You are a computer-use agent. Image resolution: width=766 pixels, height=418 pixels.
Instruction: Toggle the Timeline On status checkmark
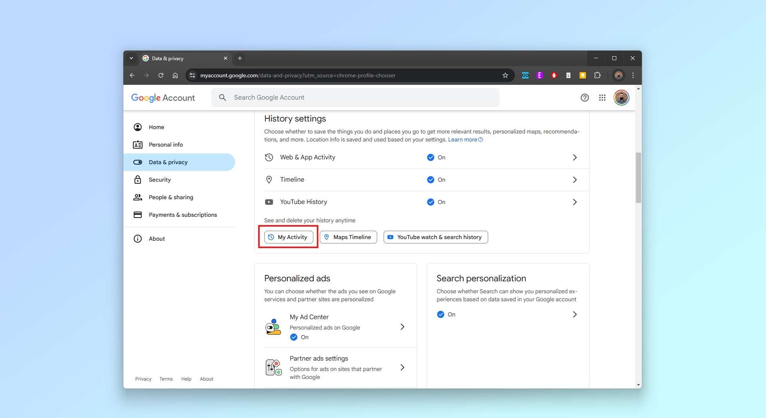(431, 180)
